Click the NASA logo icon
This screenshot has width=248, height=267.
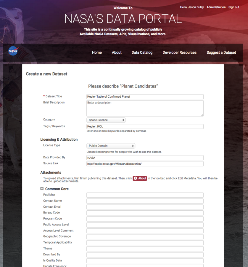pos(13,51)
